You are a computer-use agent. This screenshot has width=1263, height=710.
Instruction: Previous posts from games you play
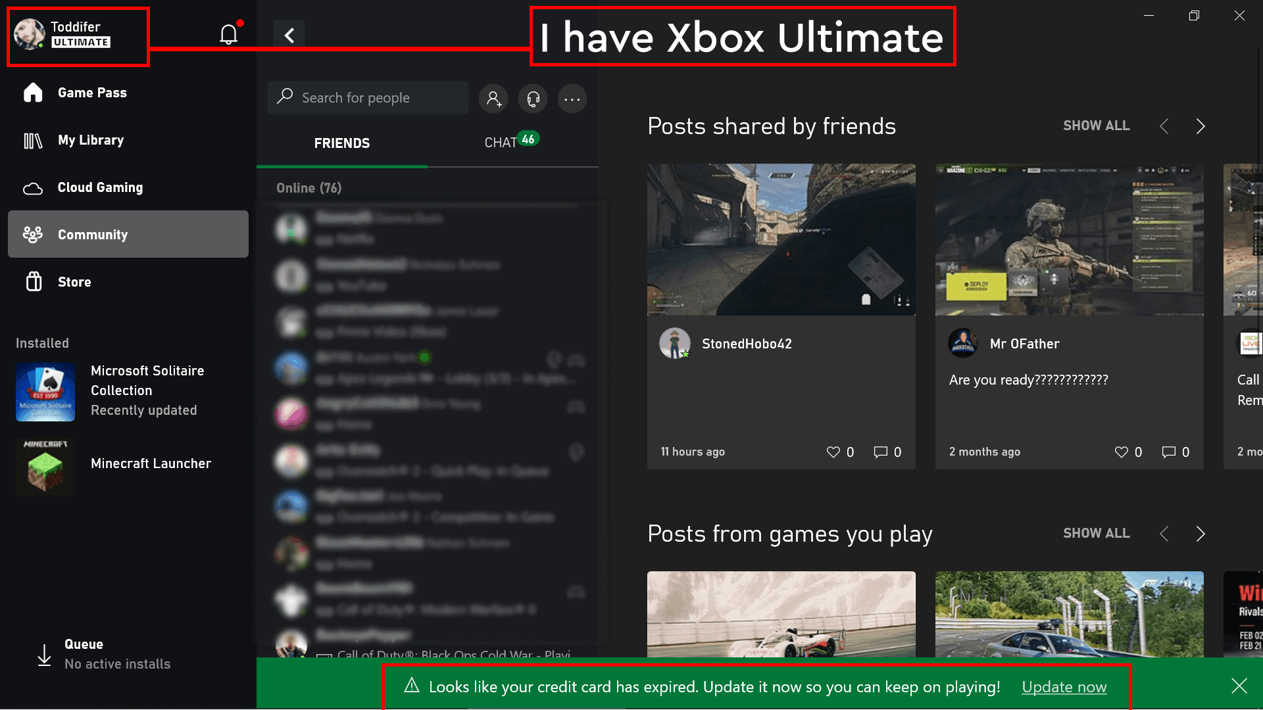(x=1164, y=534)
